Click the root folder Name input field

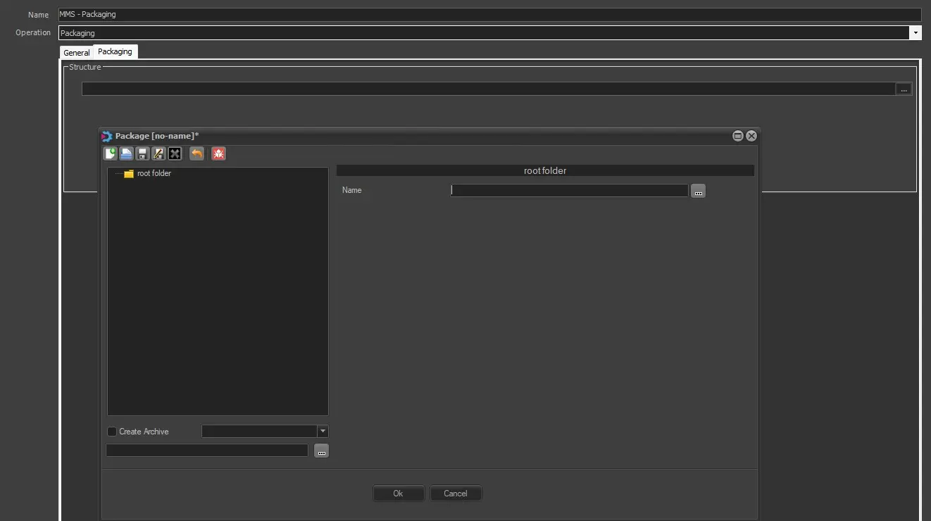[569, 190]
